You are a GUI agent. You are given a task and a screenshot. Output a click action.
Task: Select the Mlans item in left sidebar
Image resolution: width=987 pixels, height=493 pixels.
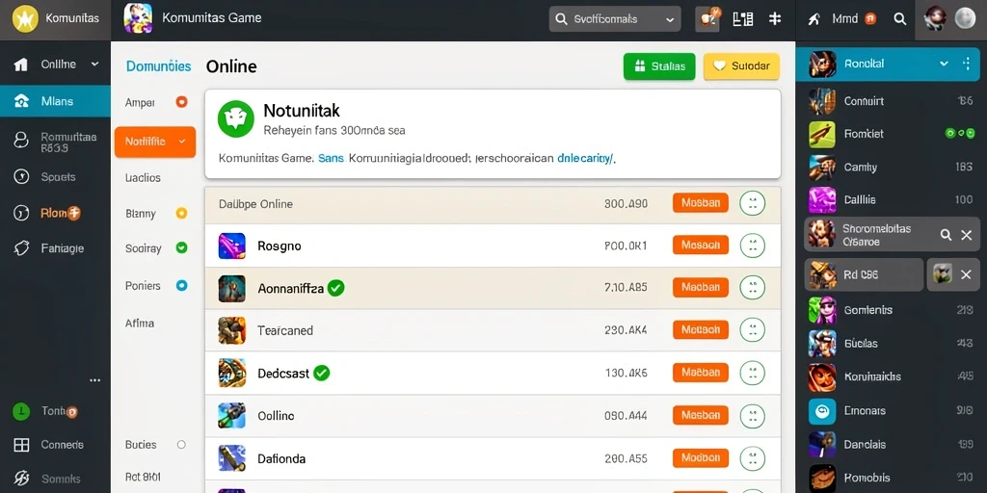55,100
